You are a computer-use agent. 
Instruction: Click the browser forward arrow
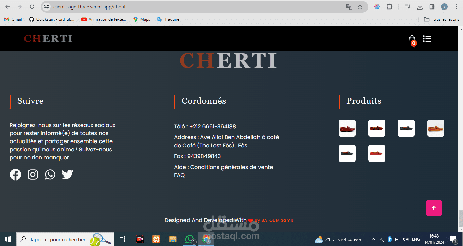(x=20, y=7)
